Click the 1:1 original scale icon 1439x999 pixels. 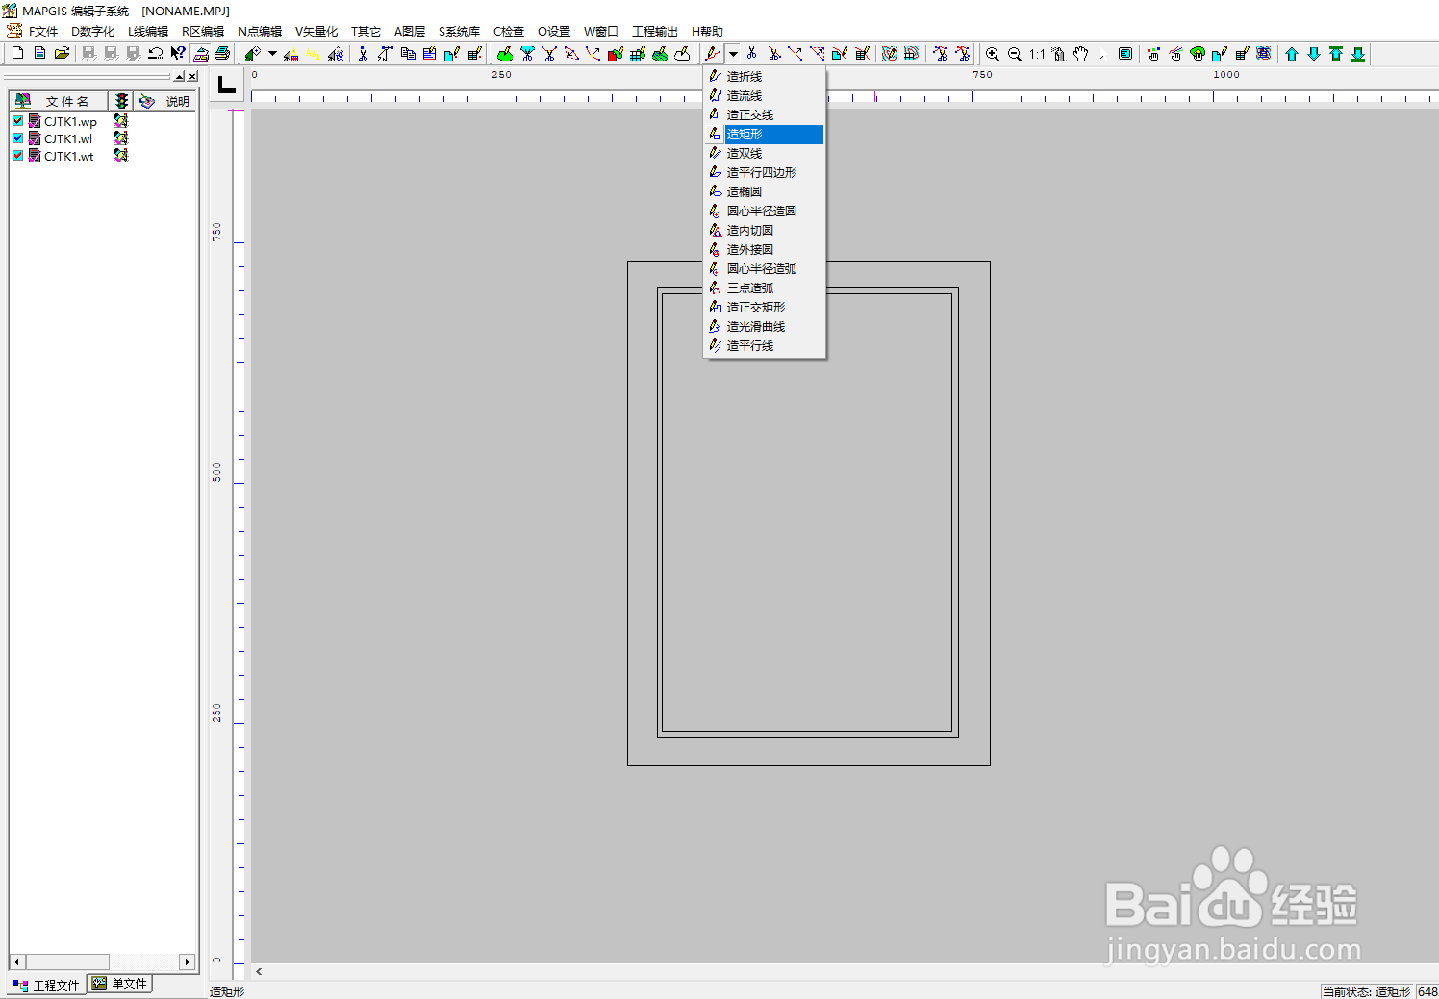click(1037, 54)
